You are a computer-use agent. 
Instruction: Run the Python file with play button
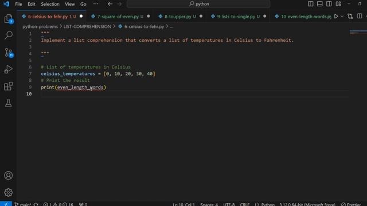tap(336, 17)
